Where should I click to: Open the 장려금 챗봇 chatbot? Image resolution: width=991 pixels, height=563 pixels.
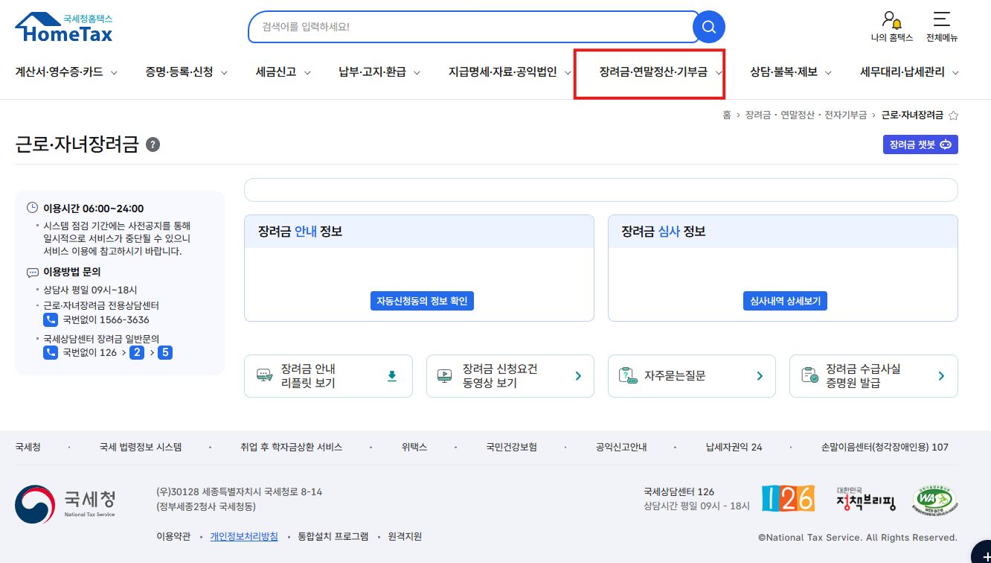[920, 144]
